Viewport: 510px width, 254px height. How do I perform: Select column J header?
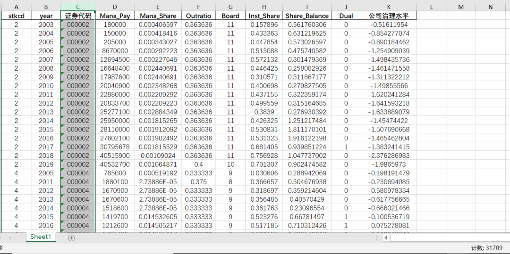[346, 7]
